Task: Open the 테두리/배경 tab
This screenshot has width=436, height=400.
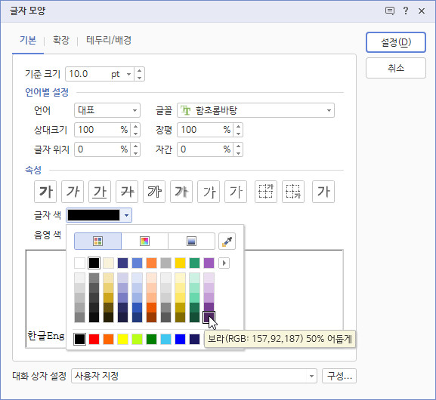Action: tap(109, 40)
